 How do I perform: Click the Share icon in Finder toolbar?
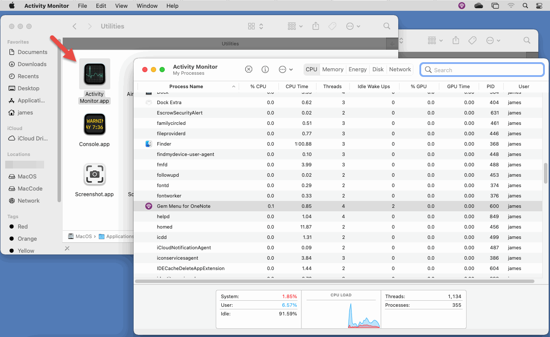click(x=316, y=26)
